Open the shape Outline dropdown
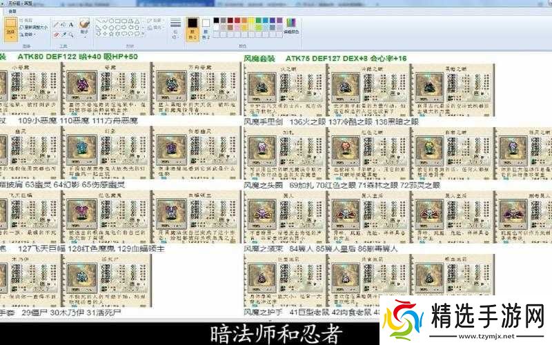 (x=155, y=21)
